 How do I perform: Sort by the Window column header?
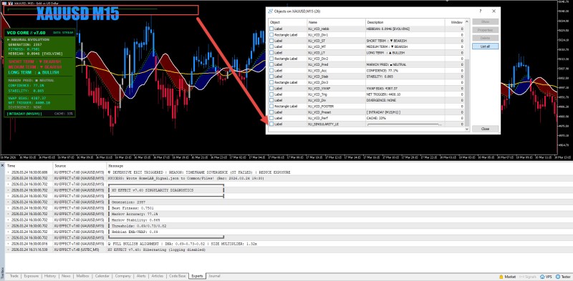pyautogui.click(x=455, y=22)
